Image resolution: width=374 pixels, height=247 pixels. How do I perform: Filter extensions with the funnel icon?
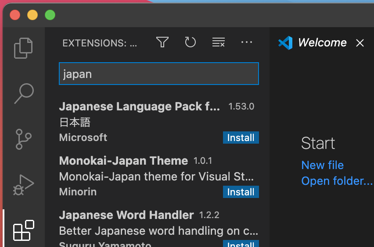tap(162, 42)
